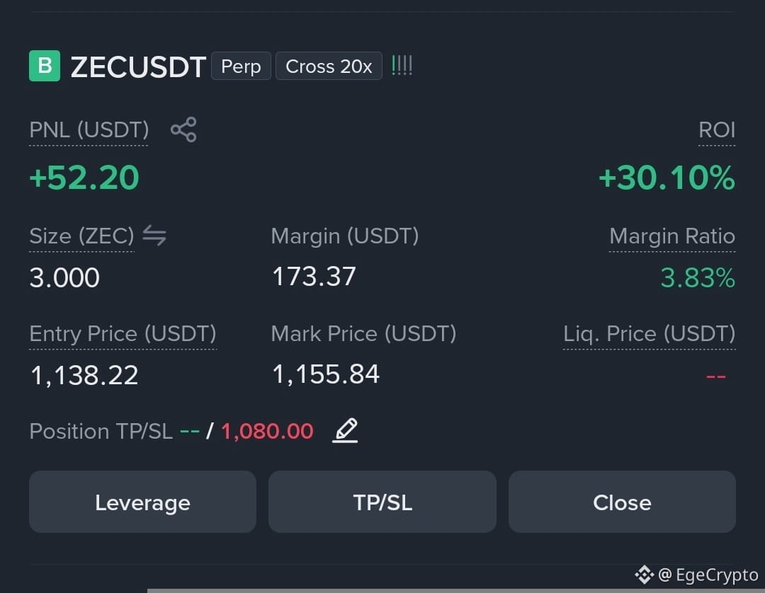Close the ZECUSDT position

[622, 502]
